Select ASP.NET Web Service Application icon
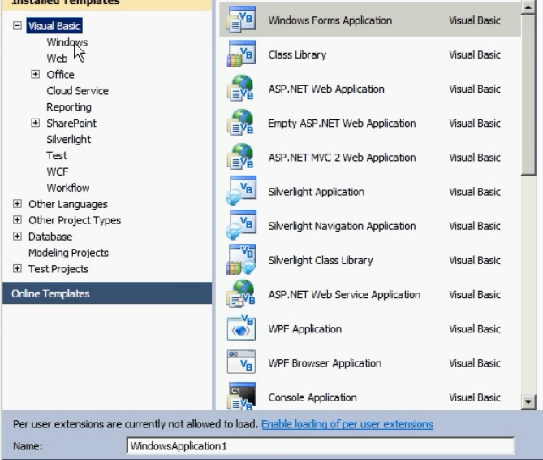Screen dimensions: 543x460 pos(241,294)
